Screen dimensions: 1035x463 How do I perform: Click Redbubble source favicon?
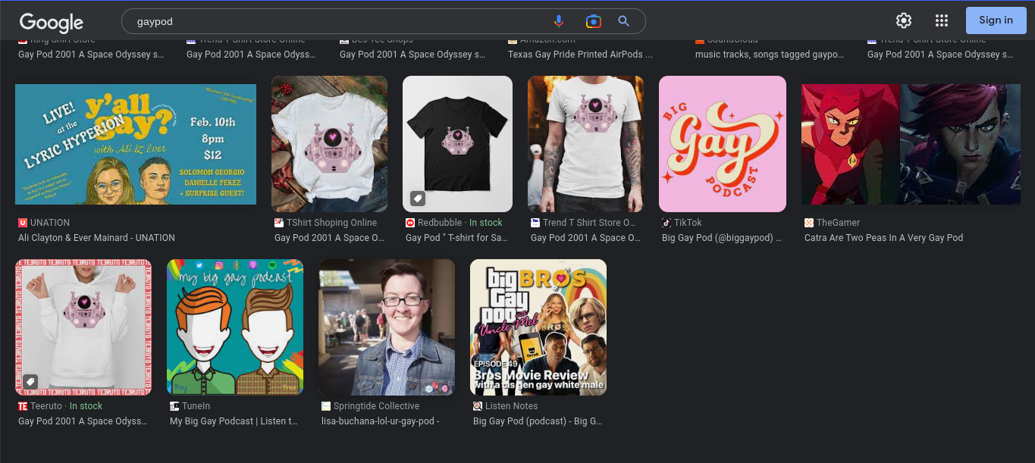410,223
